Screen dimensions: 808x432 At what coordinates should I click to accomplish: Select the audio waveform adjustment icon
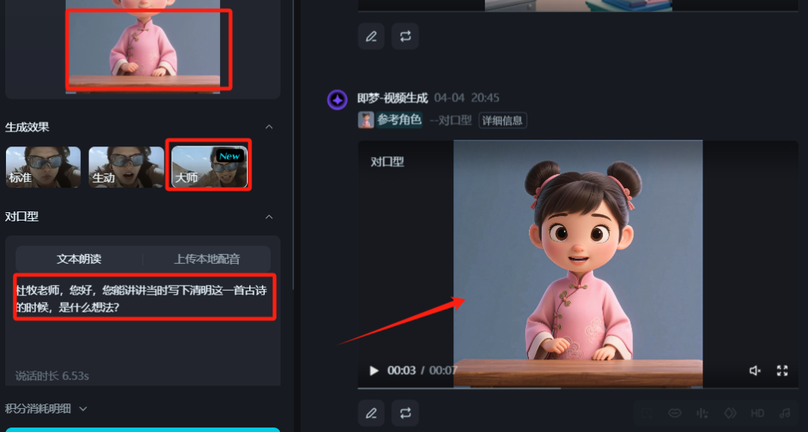(x=702, y=413)
